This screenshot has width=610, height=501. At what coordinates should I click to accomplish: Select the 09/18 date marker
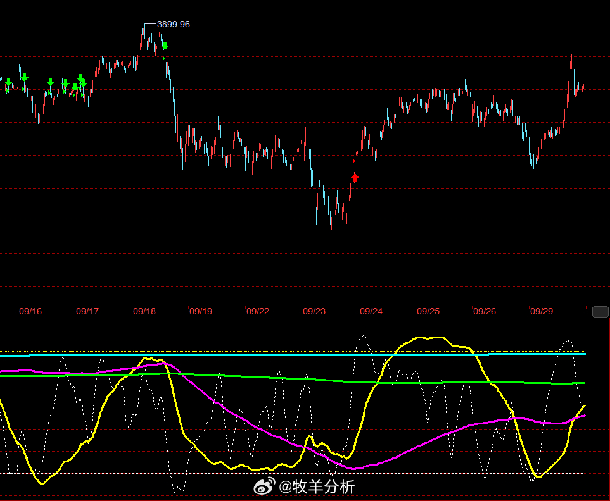144,311
